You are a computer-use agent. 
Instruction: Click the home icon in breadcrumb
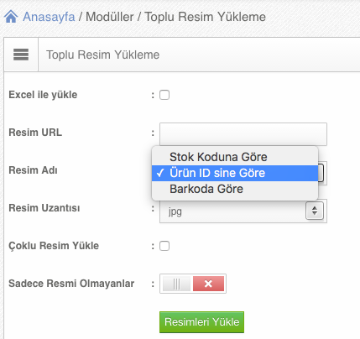click(x=11, y=17)
